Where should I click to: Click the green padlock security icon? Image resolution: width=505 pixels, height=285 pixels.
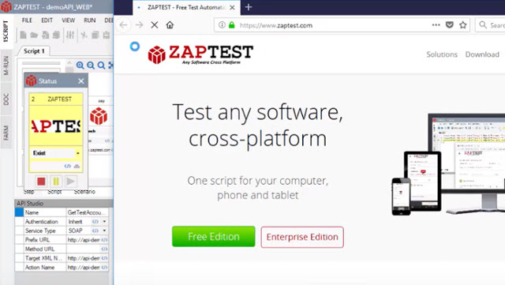tap(231, 24)
